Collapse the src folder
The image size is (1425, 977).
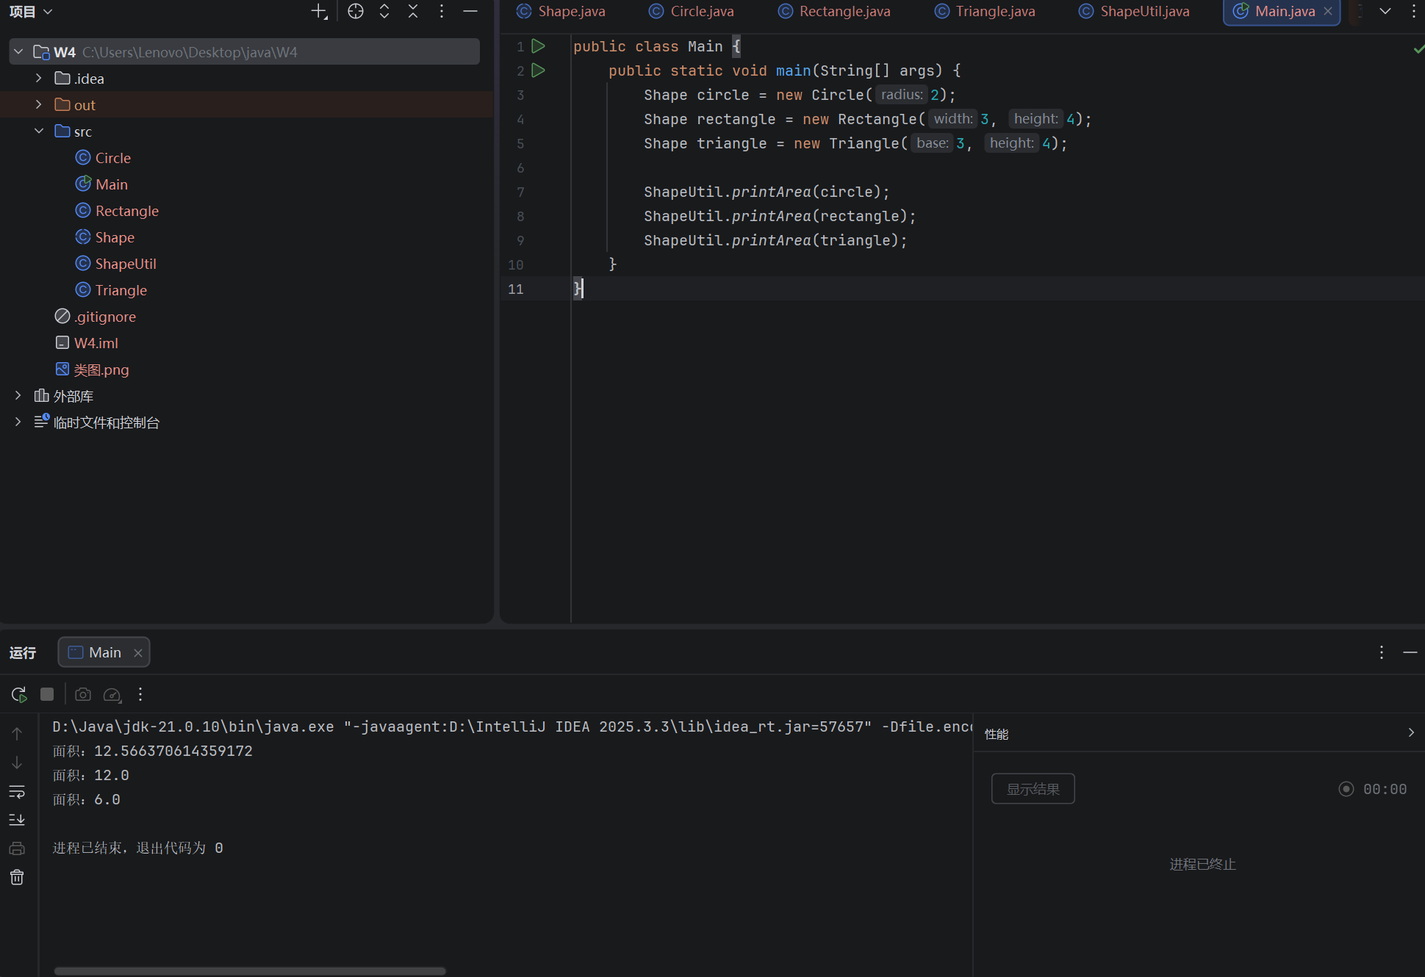(x=39, y=131)
